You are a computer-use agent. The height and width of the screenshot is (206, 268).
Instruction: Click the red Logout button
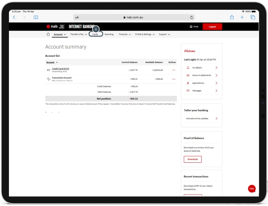coord(212,27)
